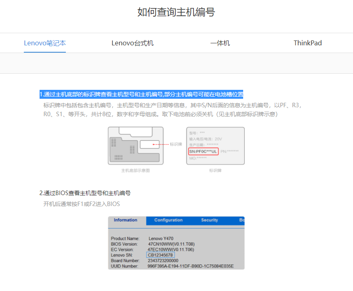Switch to the Lenovo台式机 tab
353x291 pixels.
(132, 43)
